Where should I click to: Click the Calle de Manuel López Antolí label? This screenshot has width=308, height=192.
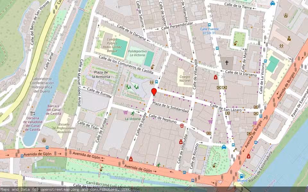80,83
